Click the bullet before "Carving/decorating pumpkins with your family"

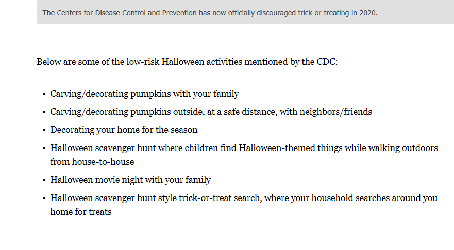pyautogui.click(x=44, y=94)
